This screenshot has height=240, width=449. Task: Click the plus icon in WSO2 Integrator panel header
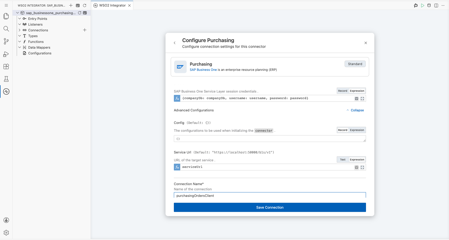(x=71, y=5)
